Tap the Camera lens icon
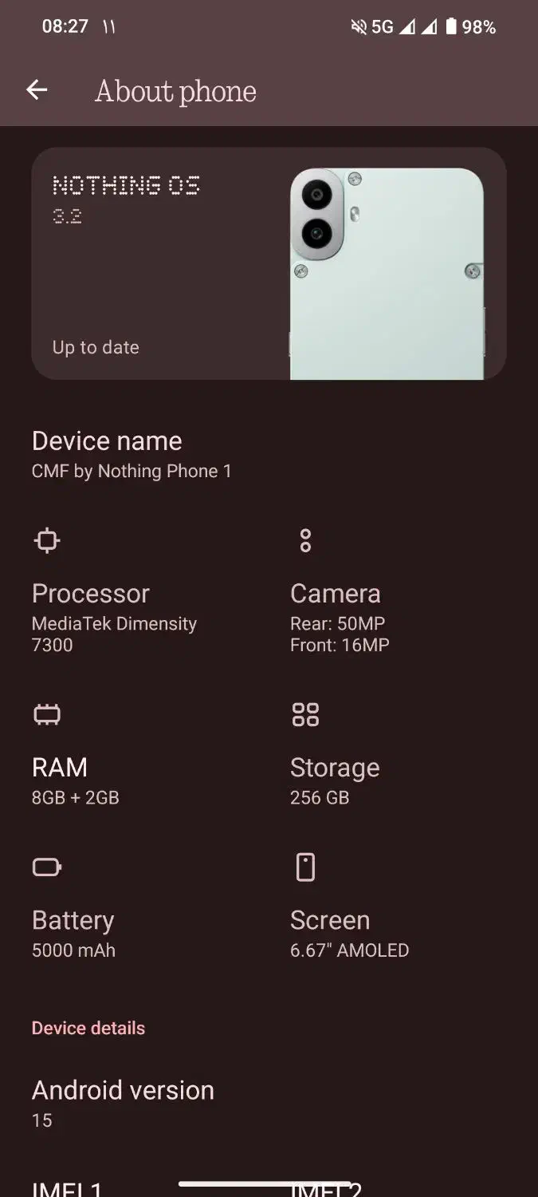 pyautogui.click(x=305, y=541)
